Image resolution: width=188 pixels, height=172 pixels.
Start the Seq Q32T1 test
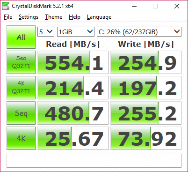(21, 62)
